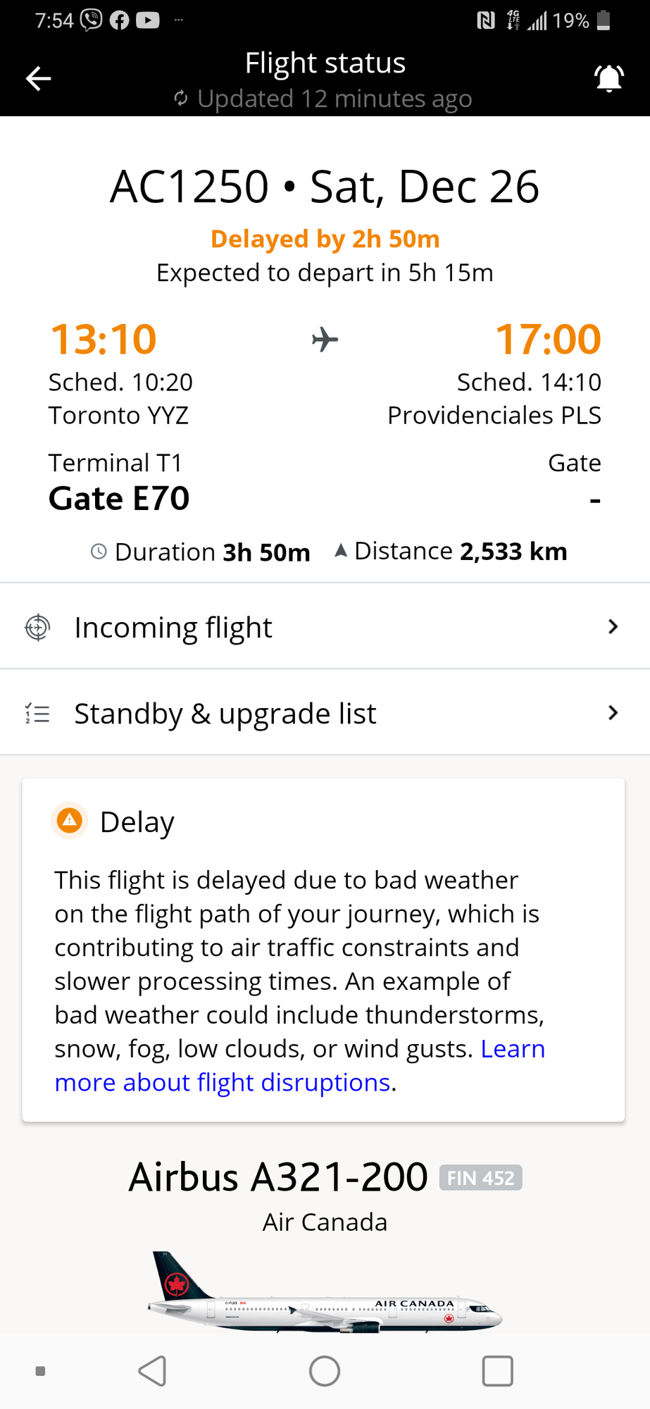Tap the duration clock icon
The height and width of the screenshot is (1409, 650).
[99, 552]
